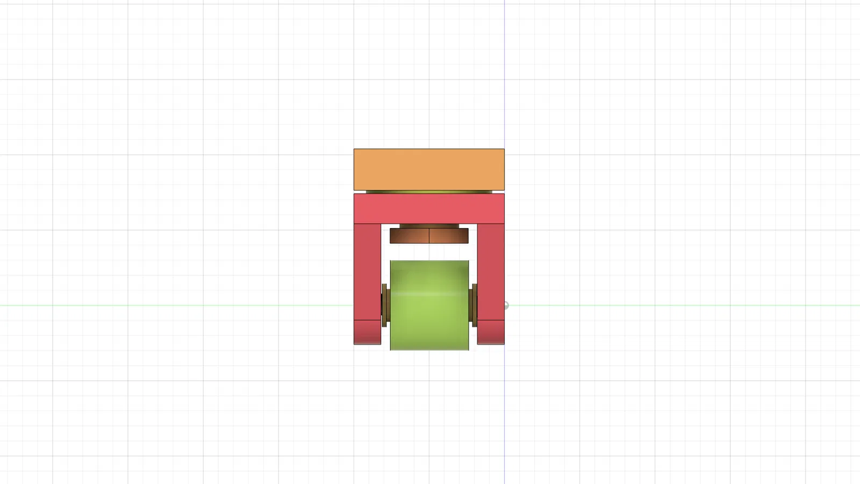Select the rounded foot of right leg

coord(491,332)
